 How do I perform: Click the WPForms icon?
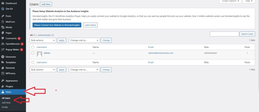(x=3, y=73)
